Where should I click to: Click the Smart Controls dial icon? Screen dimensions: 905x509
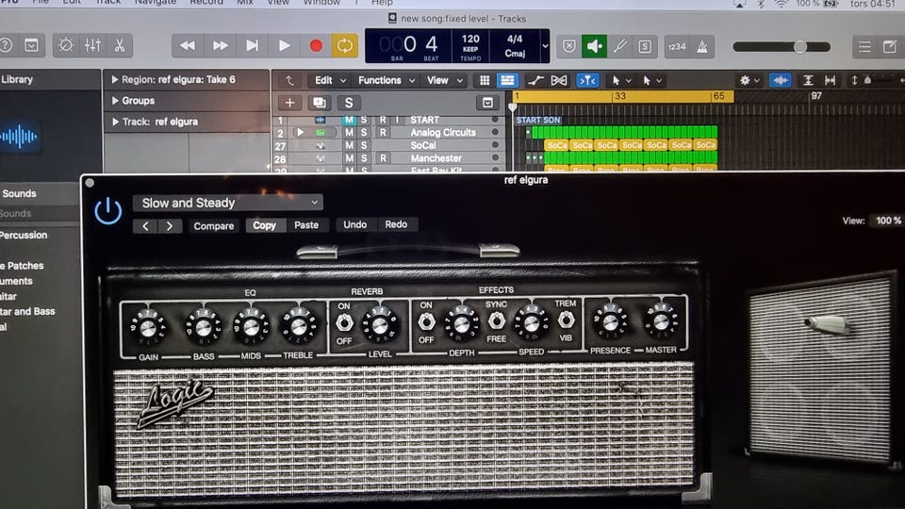point(65,45)
